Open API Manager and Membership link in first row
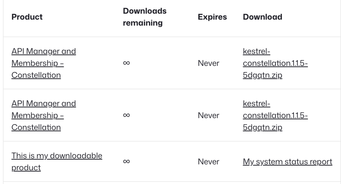 click(x=44, y=52)
